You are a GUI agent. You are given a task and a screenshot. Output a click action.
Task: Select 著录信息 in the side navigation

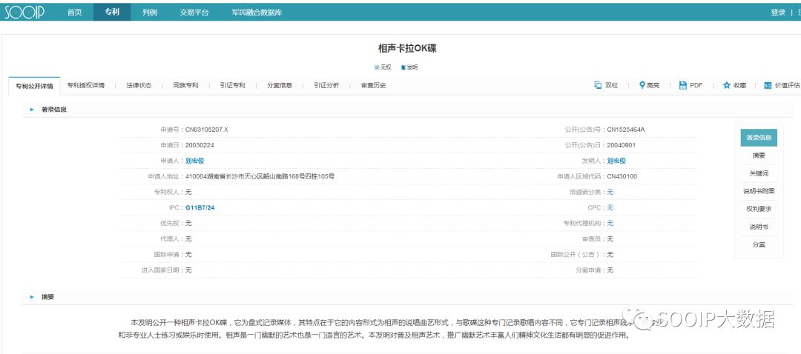click(759, 138)
